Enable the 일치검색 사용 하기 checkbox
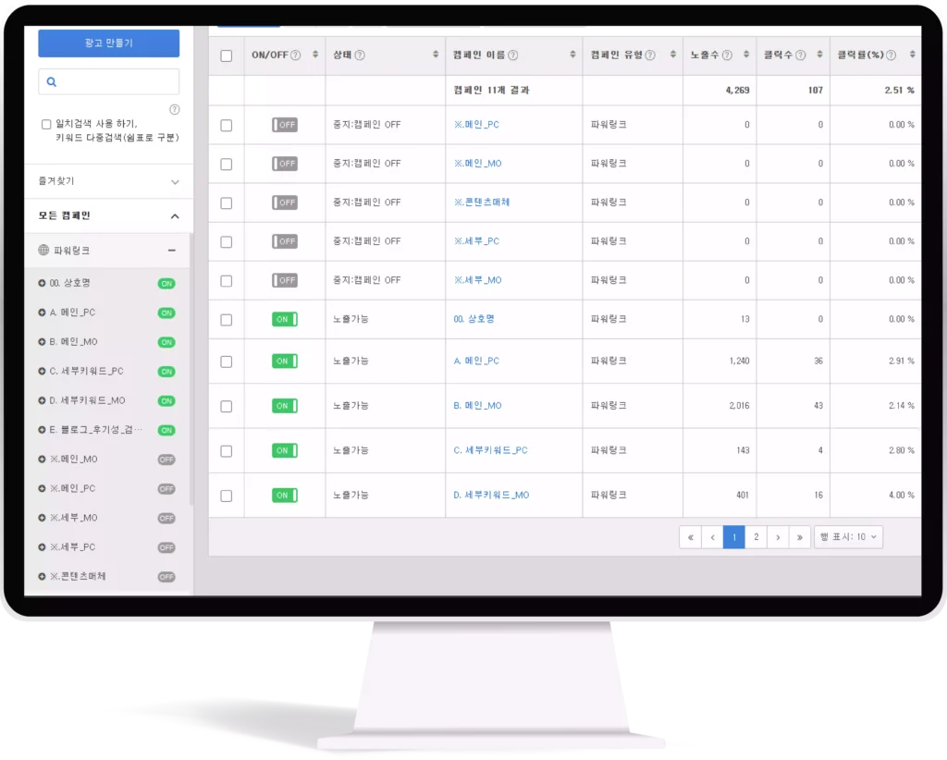 [x=47, y=124]
